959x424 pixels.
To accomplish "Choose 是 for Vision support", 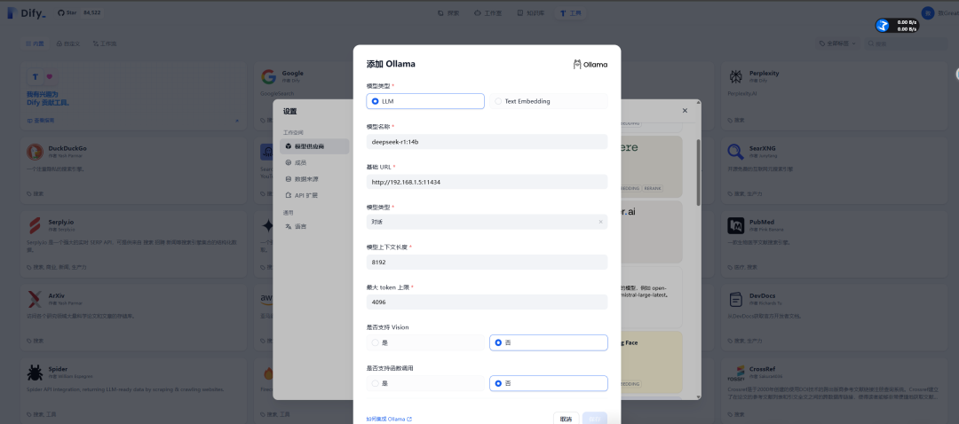I will (425, 342).
